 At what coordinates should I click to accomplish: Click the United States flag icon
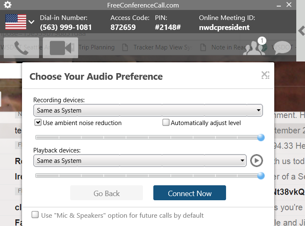click(x=16, y=22)
